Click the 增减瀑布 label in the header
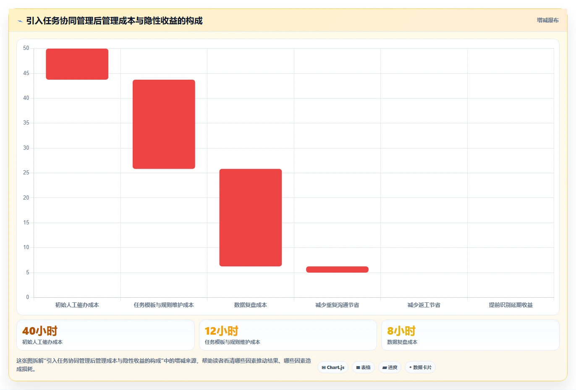The image size is (576, 390). (x=548, y=20)
